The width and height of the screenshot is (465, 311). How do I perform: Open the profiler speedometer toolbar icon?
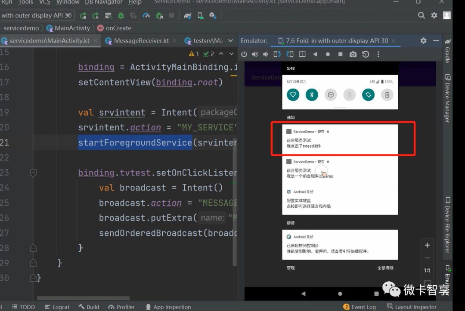146,15
